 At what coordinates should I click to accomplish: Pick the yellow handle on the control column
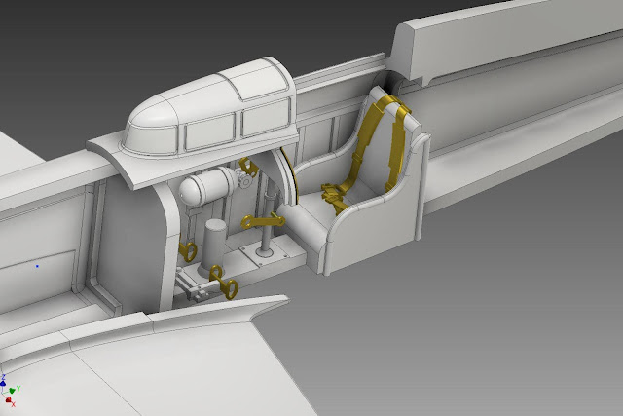pyautogui.click(x=263, y=221)
